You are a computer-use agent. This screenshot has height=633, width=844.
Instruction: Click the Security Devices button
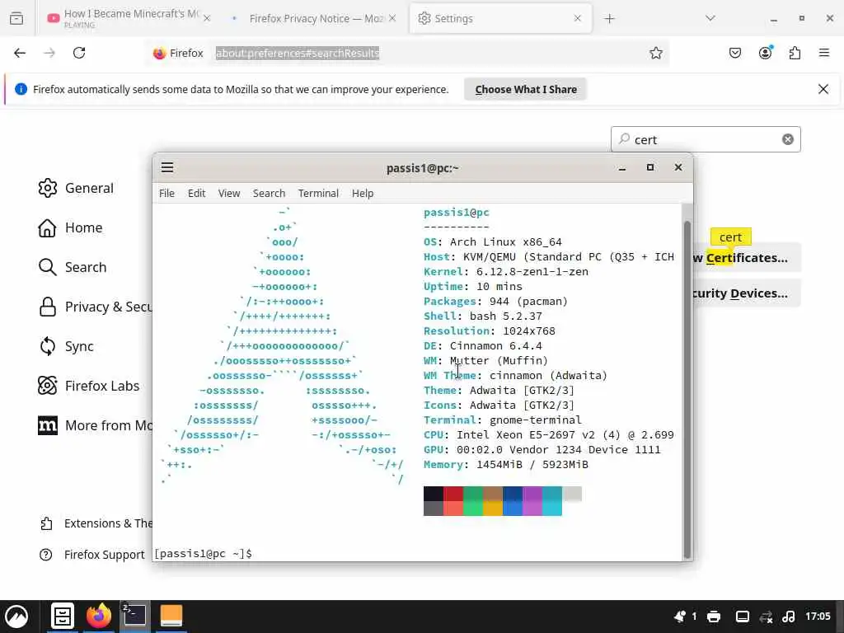[x=747, y=293]
